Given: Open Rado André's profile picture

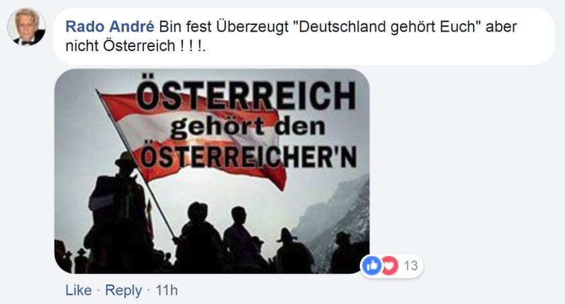Looking at the screenshot, I should coord(26,27).
